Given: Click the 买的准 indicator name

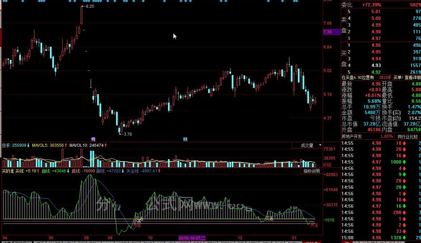Looking at the screenshot, I should pos(8,171).
